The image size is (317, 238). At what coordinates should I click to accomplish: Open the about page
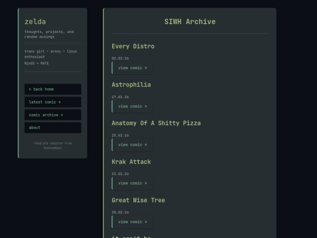click(x=53, y=128)
